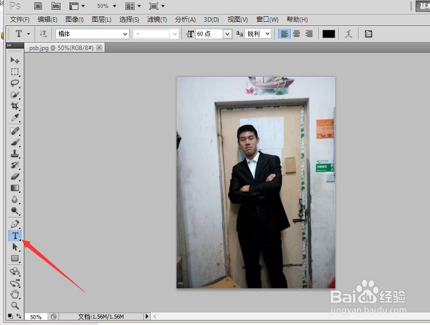This screenshot has height=325, width=430.
Task: Select the Horizontal Type tool in toolbox
Action: tap(15, 236)
